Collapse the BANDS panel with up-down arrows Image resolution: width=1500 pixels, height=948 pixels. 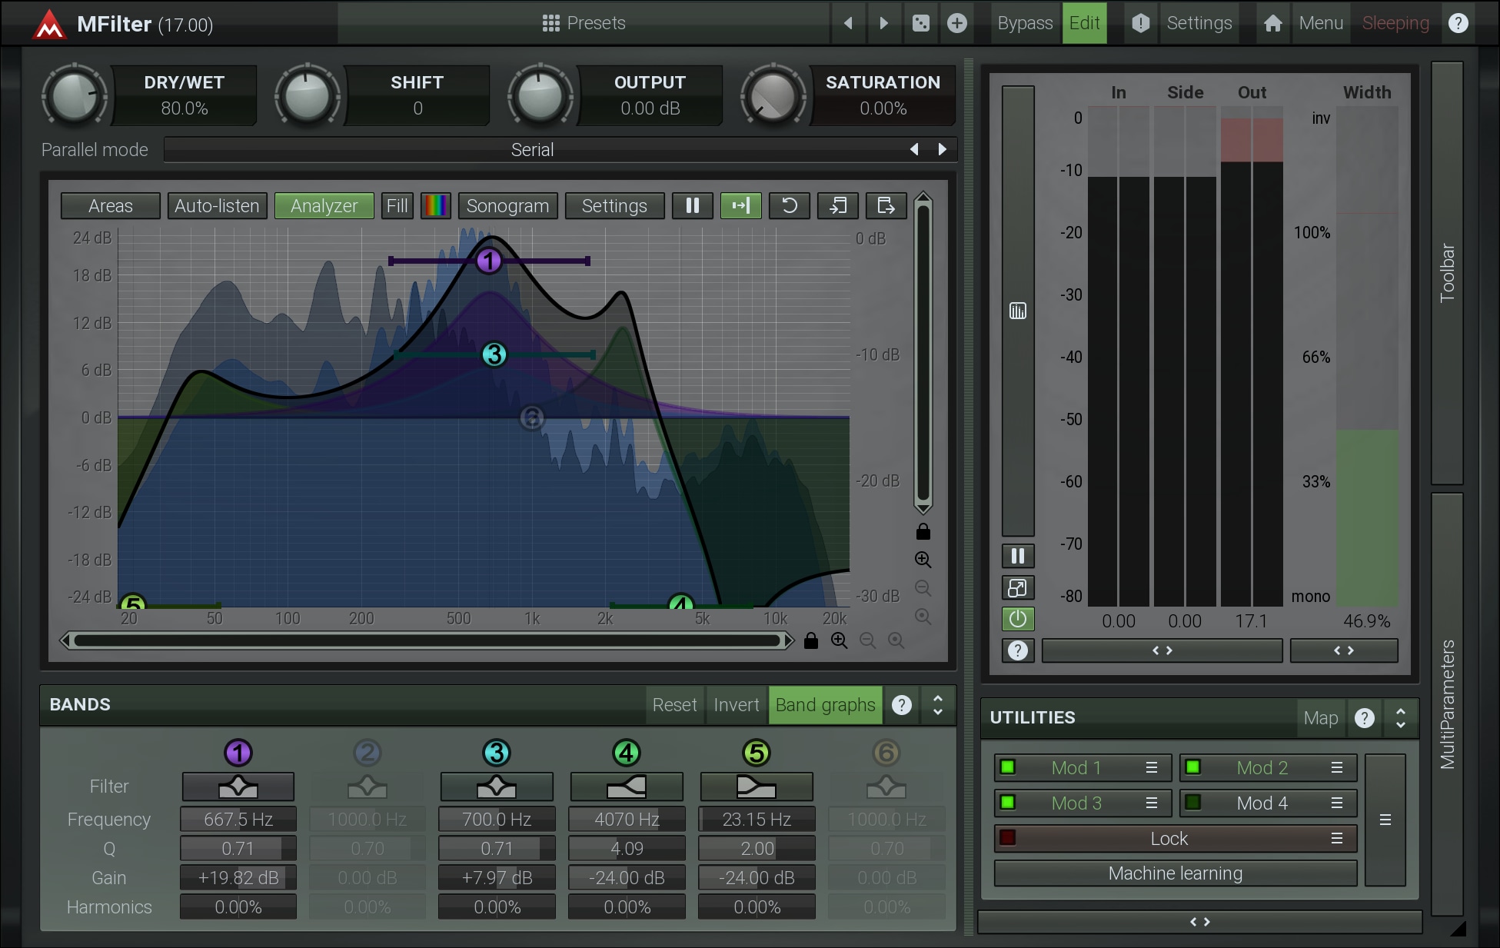937,704
